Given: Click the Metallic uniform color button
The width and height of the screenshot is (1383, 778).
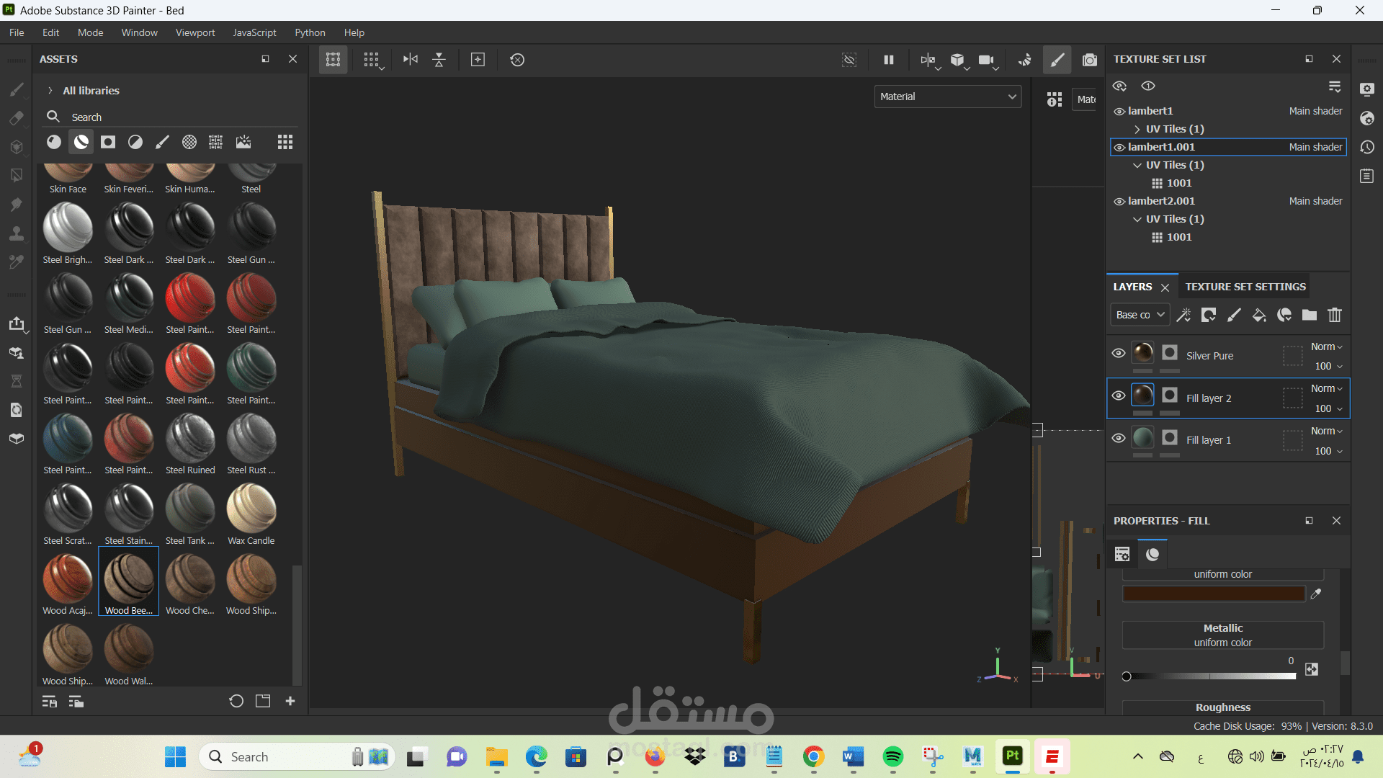Looking at the screenshot, I should click(x=1222, y=635).
